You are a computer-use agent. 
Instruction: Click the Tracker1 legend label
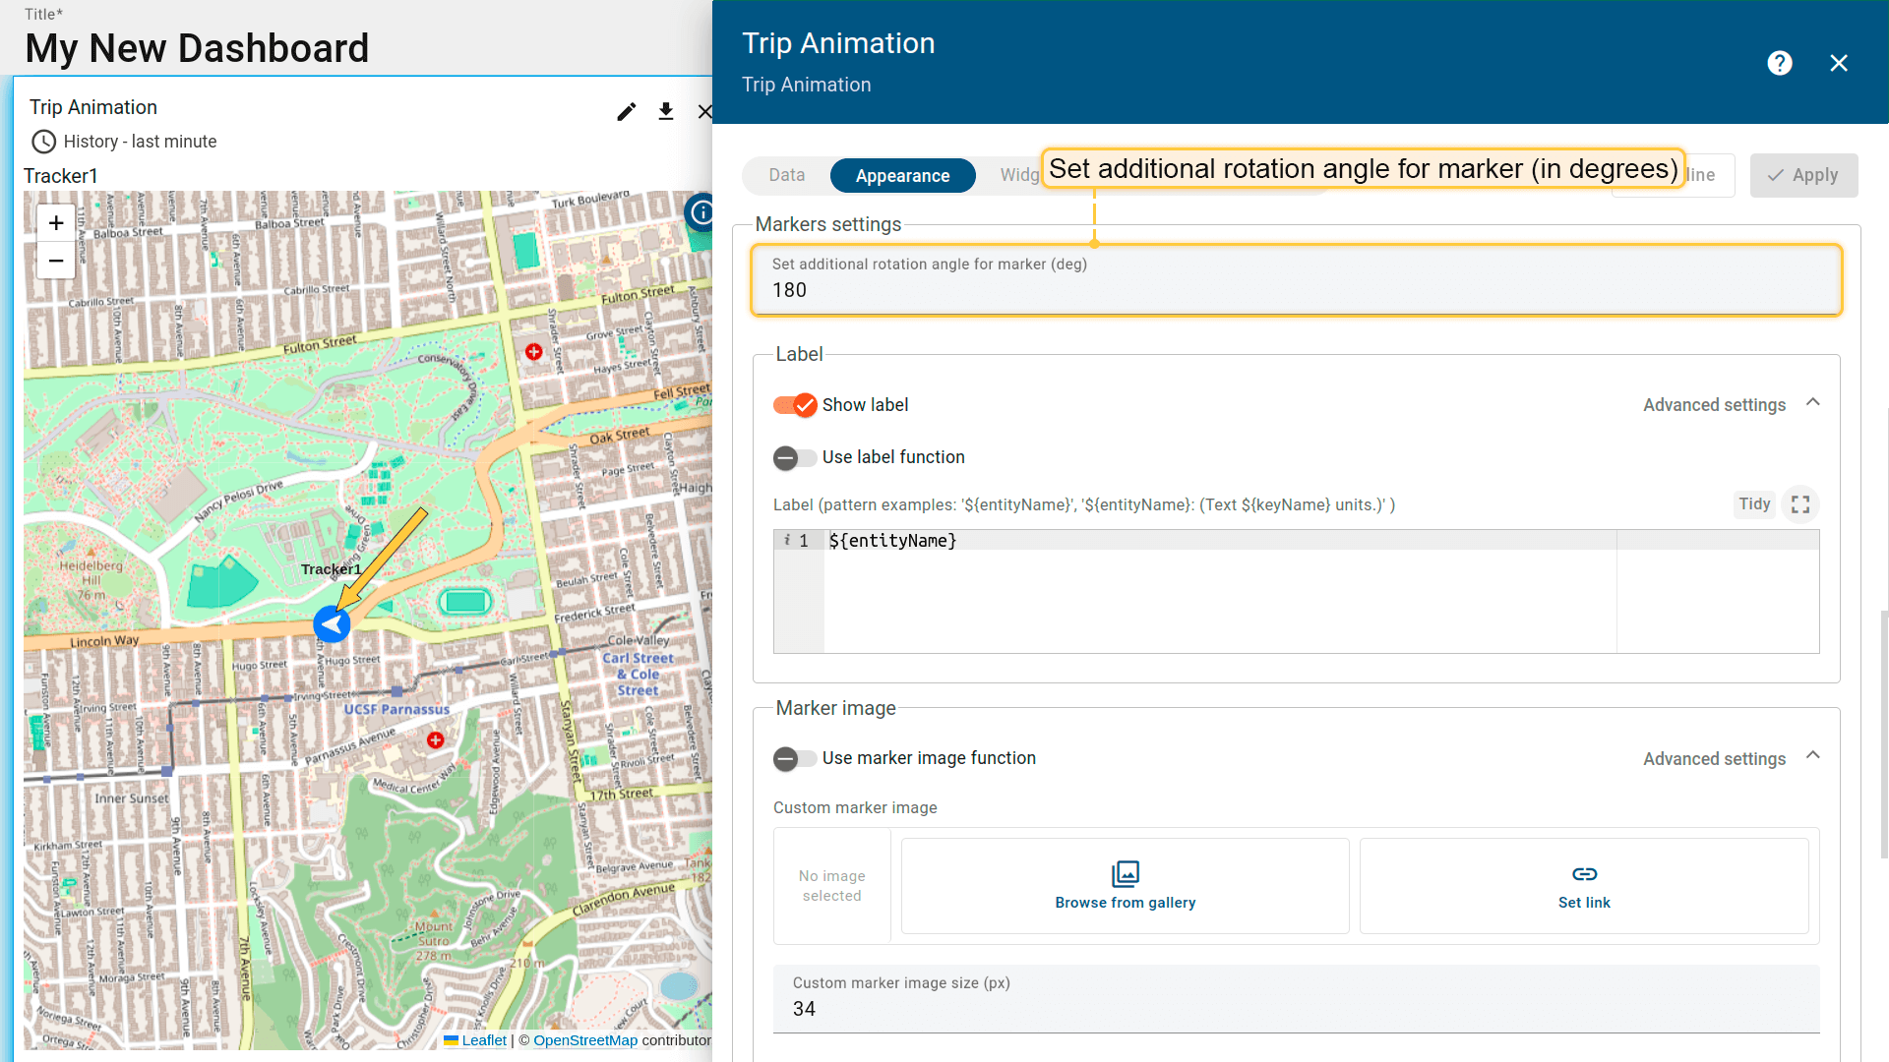coord(61,176)
